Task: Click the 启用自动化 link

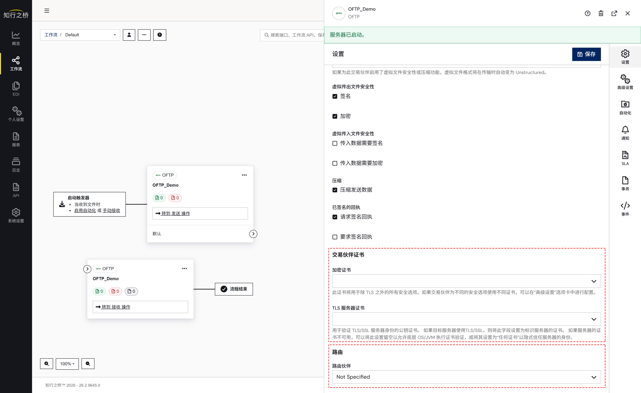Action: pyautogui.click(x=85, y=210)
